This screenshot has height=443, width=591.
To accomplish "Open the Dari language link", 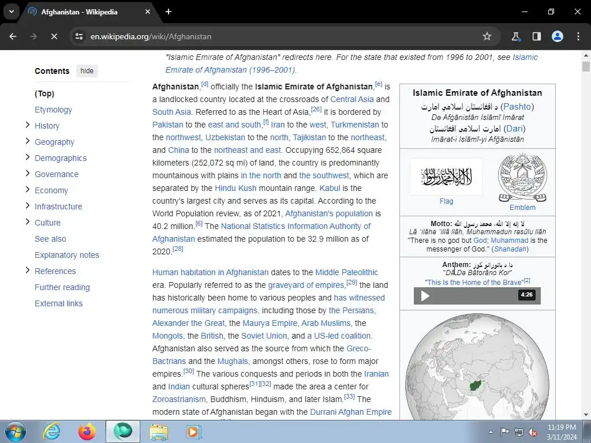I will pos(514,129).
